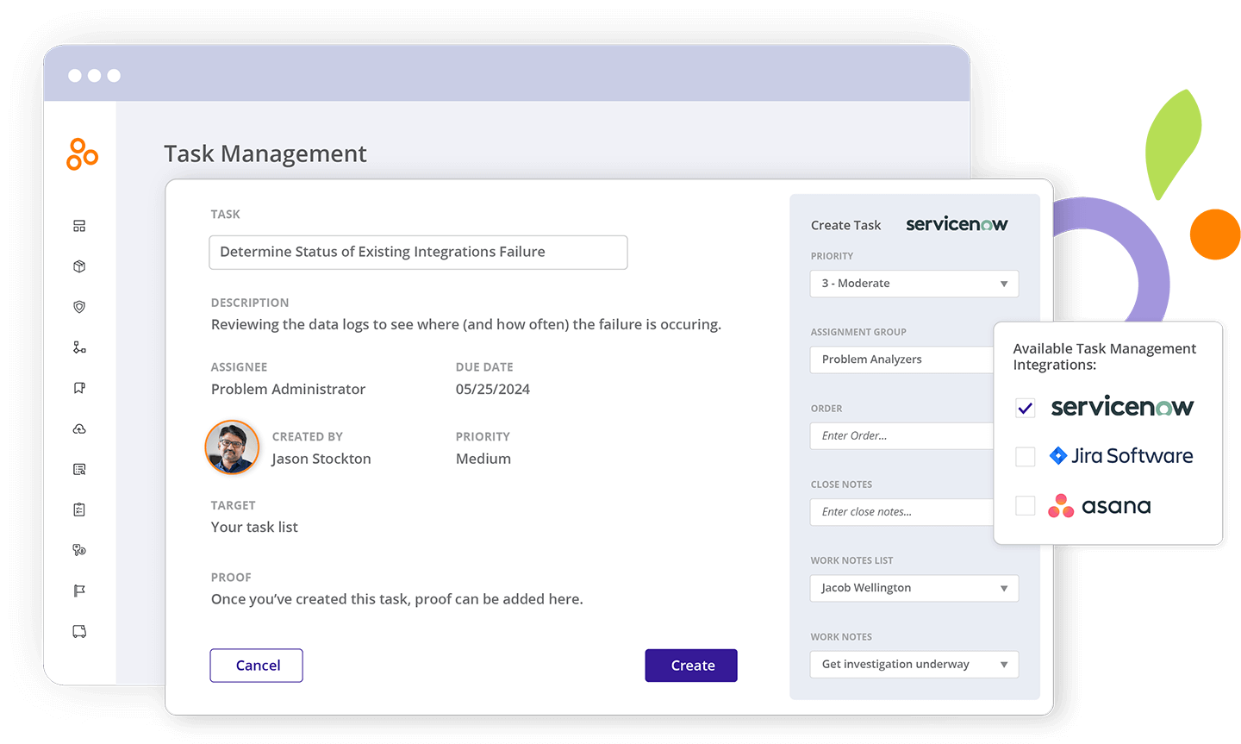This screenshot has width=1241, height=744.
Task: Click the Create Task panel title
Action: [845, 225]
